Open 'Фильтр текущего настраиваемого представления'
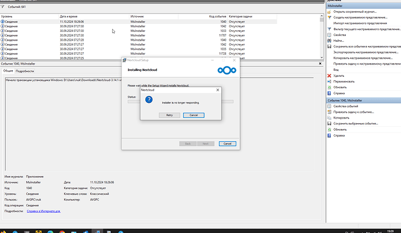This screenshot has height=233, width=401. point(330,28)
